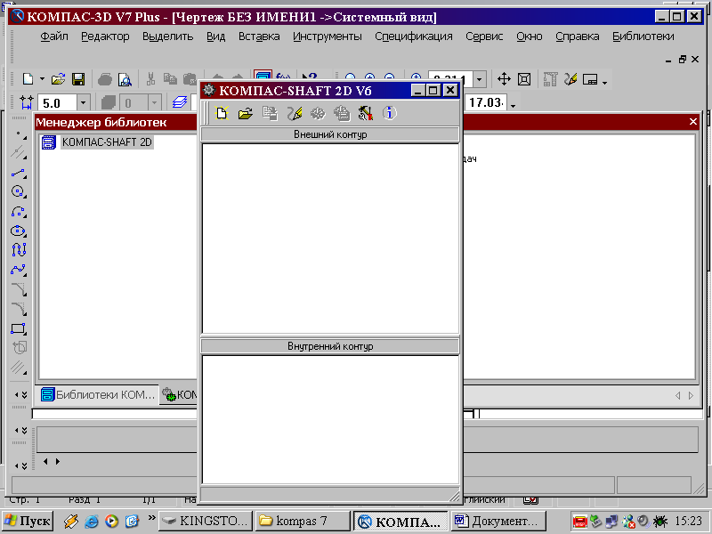Click new document icon in main toolbar
The width and height of the screenshot is (712, 534).
28,79
